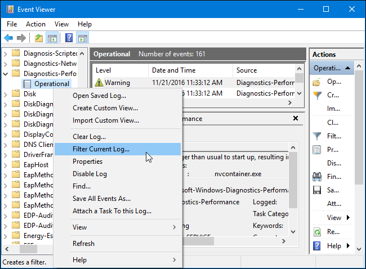This screenshot has height=269, width=366.
Task: Click the Disk folder icon in tree
Action: (16, 93)
